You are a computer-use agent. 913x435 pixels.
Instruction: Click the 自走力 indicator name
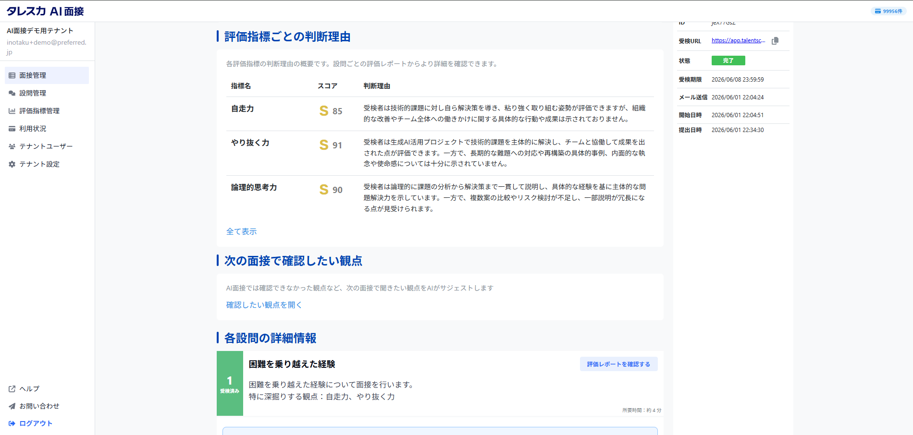click(x=243, y=109)
